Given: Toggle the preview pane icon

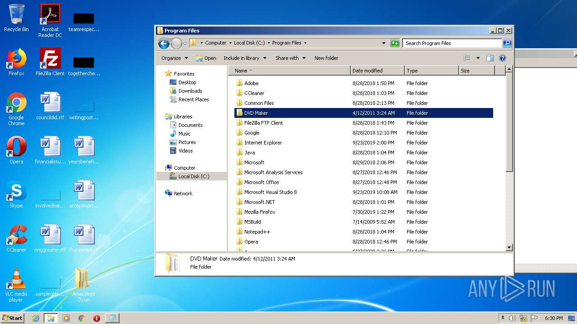Looking at the screenshot, I should 490,58.
